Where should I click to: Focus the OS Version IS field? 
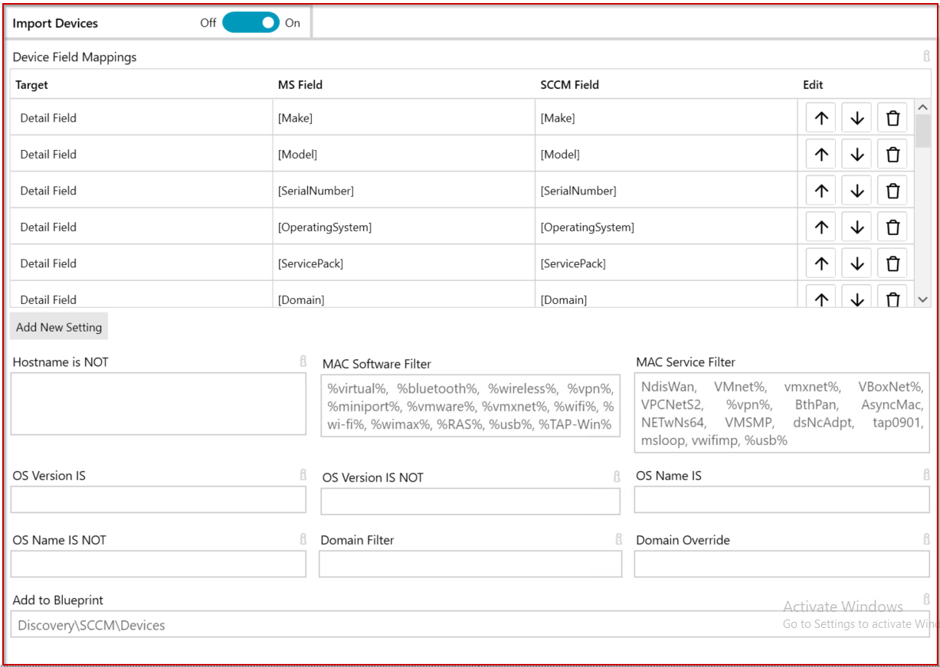coord(159,499)
